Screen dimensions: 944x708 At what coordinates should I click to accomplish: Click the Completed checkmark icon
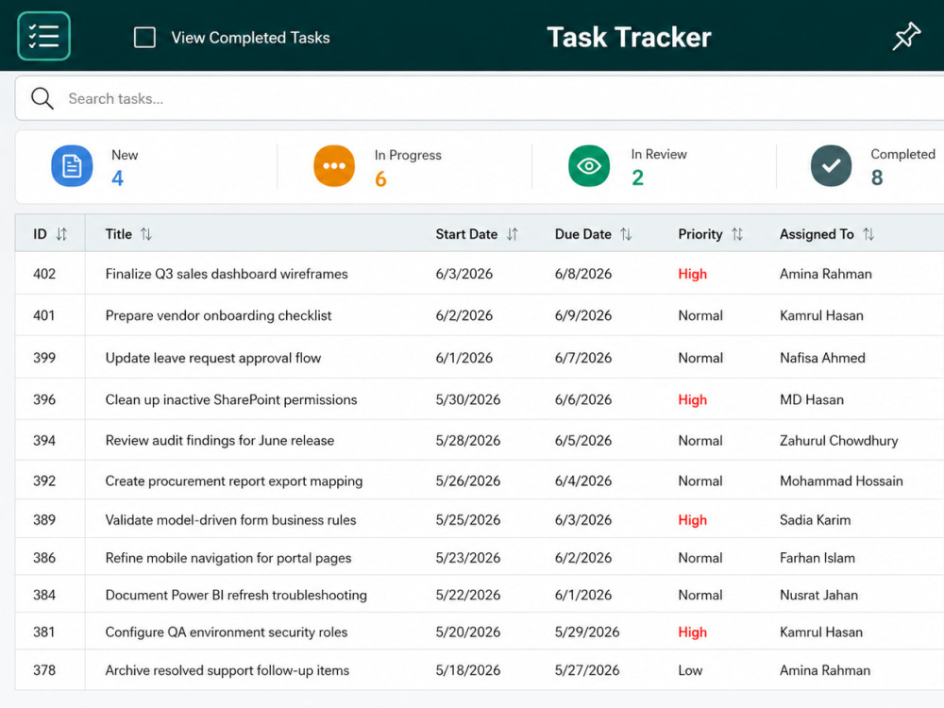click(x=831, y=165)
